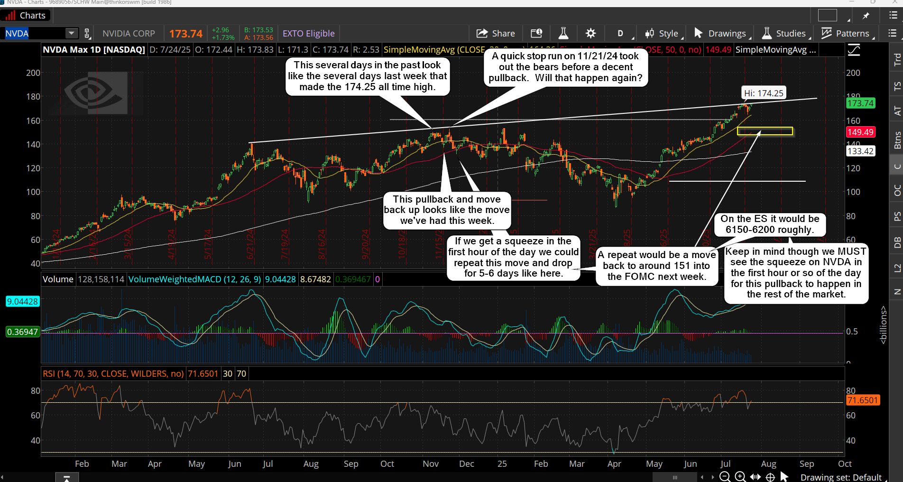This screenshot has width=903, height=482.
Task: Open the TS sidebar tab
Action: [x=897, y=86]
